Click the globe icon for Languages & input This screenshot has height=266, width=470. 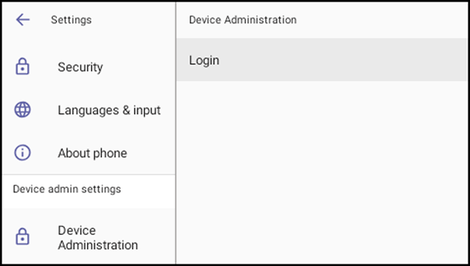point(23,110)
